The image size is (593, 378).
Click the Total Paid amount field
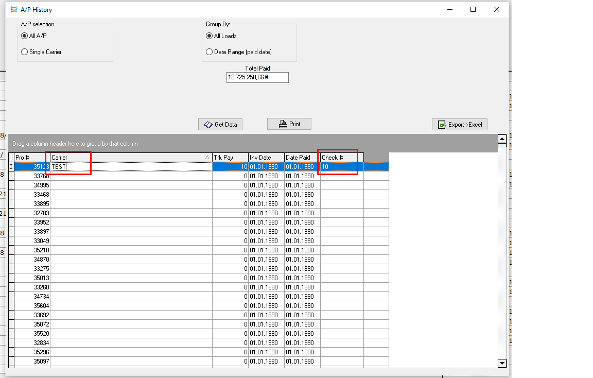tap(257, 77)
